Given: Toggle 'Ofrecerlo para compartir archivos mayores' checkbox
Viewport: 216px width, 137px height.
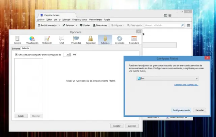Looking at the screenshot, I should click(x=16, y=54).
